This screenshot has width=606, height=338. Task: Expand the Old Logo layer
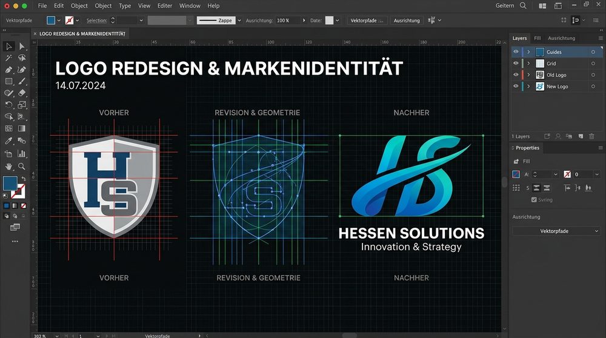[528, 75]
